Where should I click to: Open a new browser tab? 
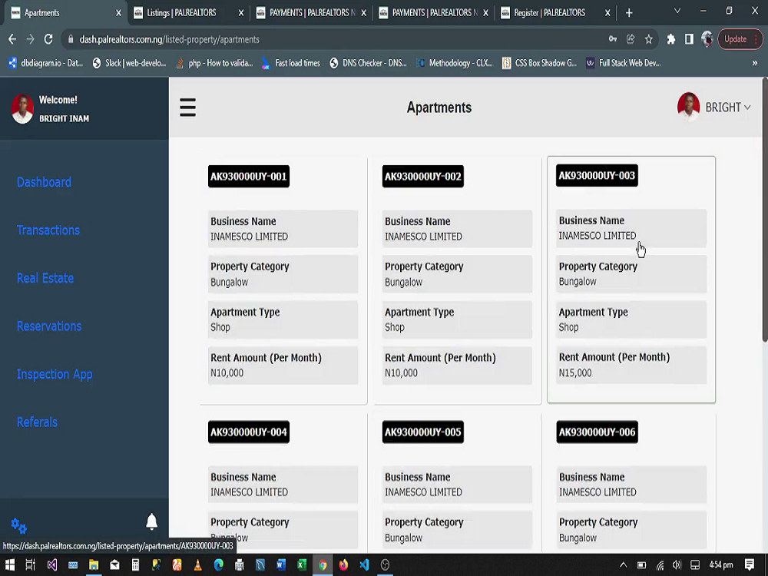[x=629, y=13]
